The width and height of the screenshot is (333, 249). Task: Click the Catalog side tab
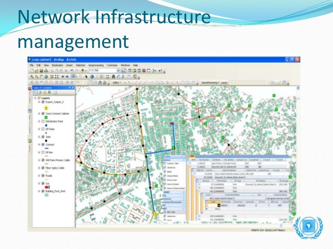[x=30, y=145]
